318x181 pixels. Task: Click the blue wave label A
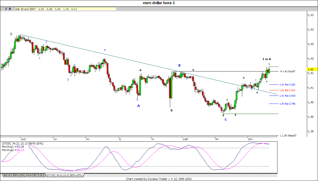click(x=139, y=106)
